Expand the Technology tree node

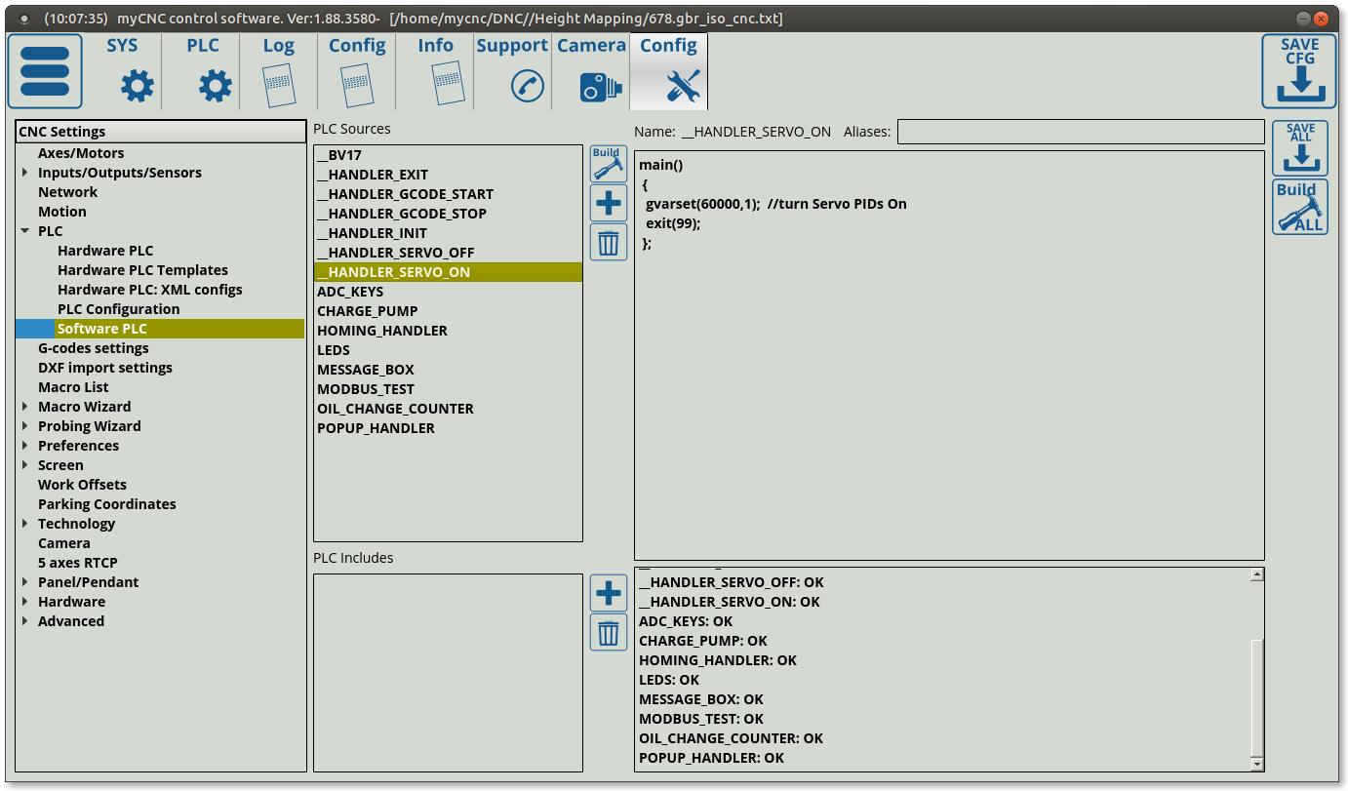pyautogui.click(x=24, y=524)
